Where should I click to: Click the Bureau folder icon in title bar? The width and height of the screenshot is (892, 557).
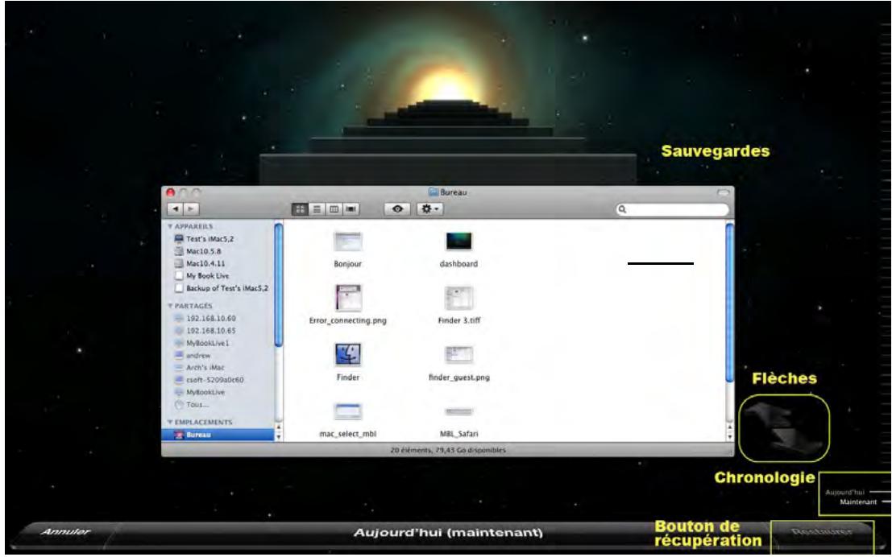[434, 192]
